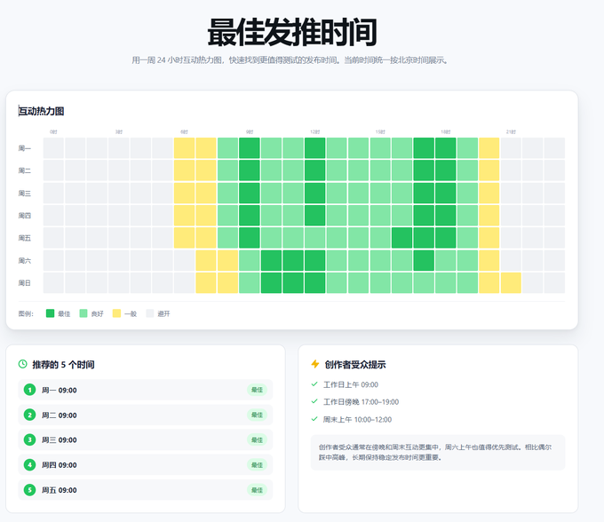This screenshot has height=522, width=604.
Task: Click the 周三 row label in the heatmap
Action: 25,194
